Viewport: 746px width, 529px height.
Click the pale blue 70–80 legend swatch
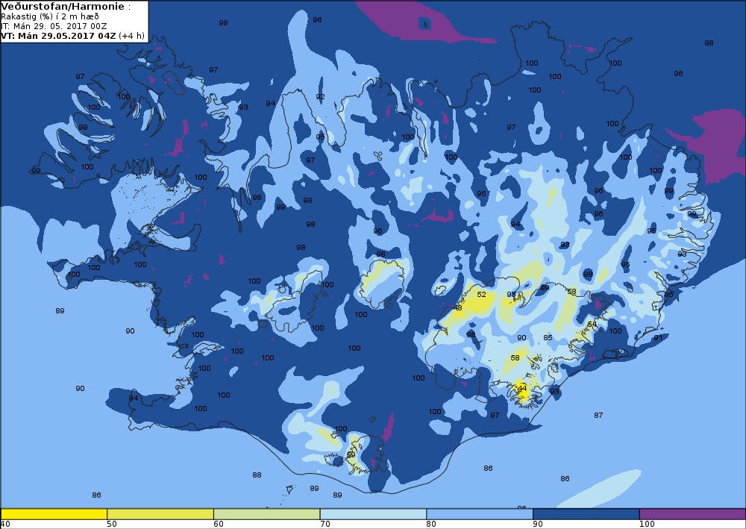pos(373,514)
